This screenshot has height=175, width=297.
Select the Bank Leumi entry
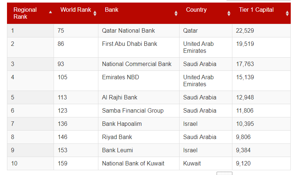[117, 150]
